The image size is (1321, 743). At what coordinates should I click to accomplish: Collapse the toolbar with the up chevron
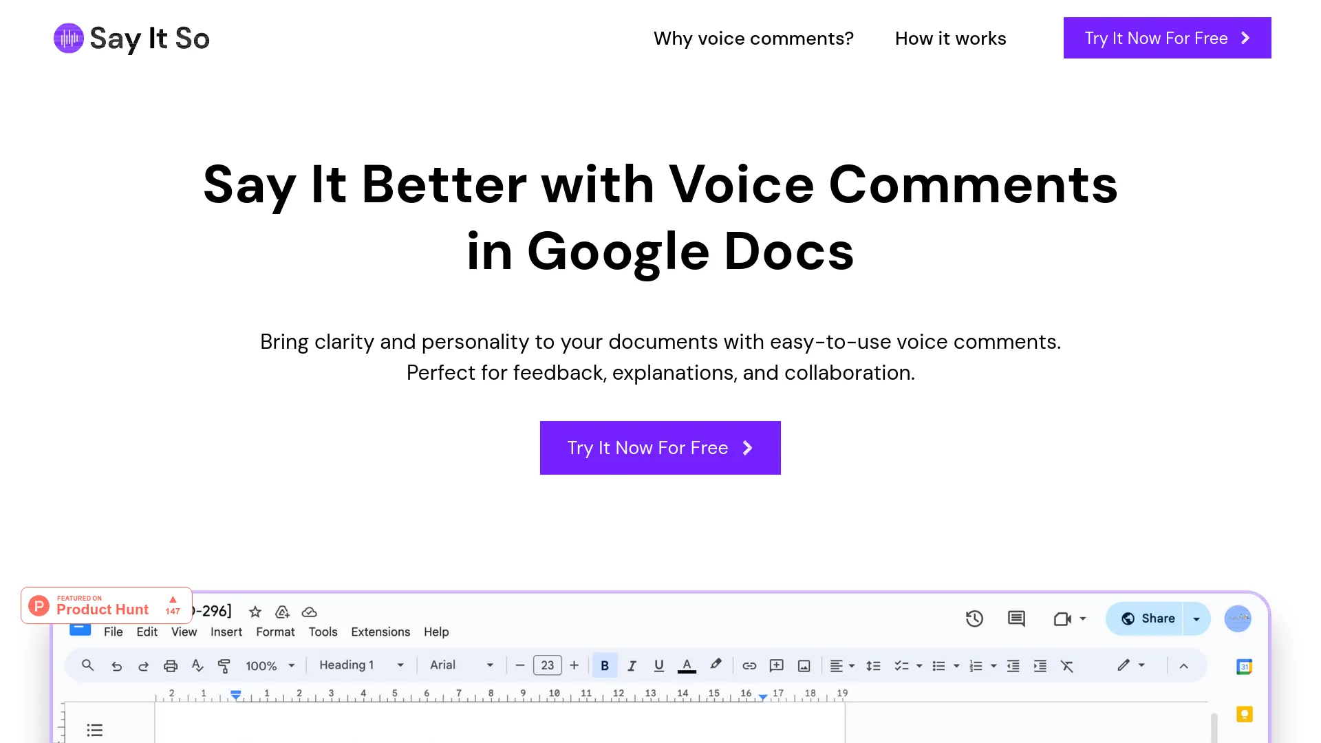[x=1184, y=666]
